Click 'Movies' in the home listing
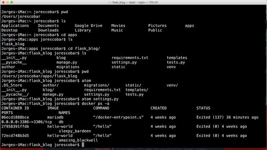 click(x=118, y=26)
